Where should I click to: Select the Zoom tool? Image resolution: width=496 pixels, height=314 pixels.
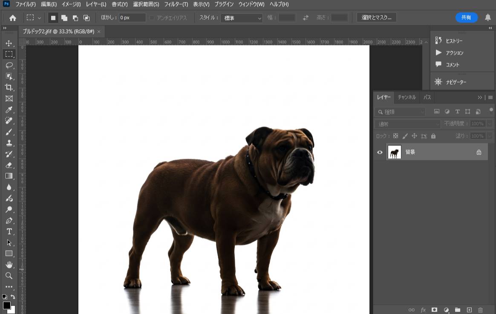coord(9,276)
